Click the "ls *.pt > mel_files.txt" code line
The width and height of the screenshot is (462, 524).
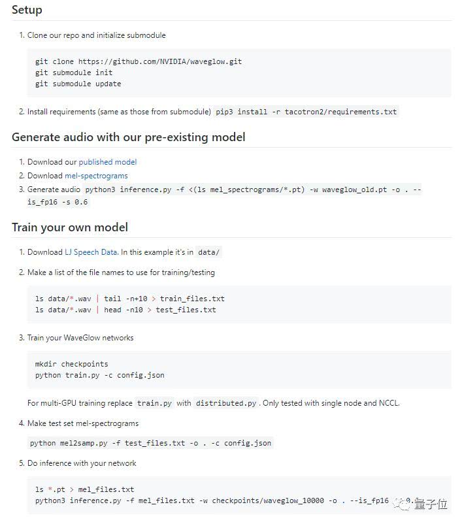point(84,489)
